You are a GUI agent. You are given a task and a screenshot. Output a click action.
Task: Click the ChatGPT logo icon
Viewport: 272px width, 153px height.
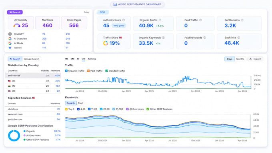pos(10,34)
